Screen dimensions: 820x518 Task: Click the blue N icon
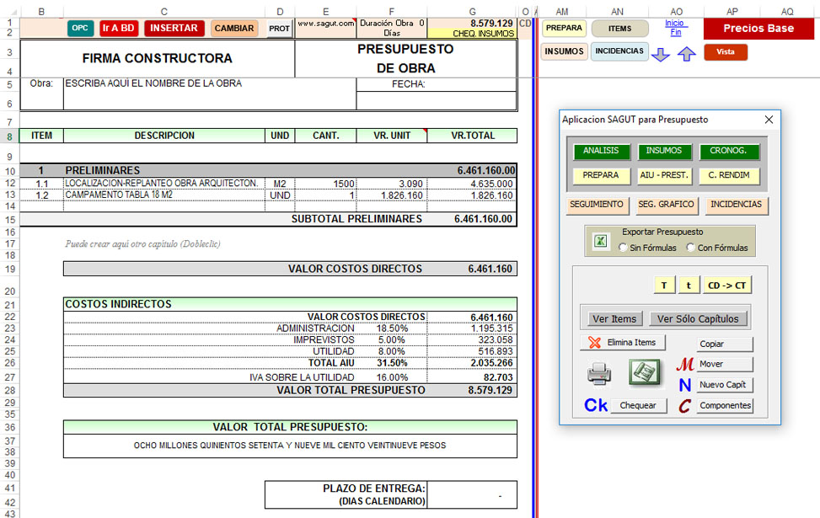[x=685, y=385]
